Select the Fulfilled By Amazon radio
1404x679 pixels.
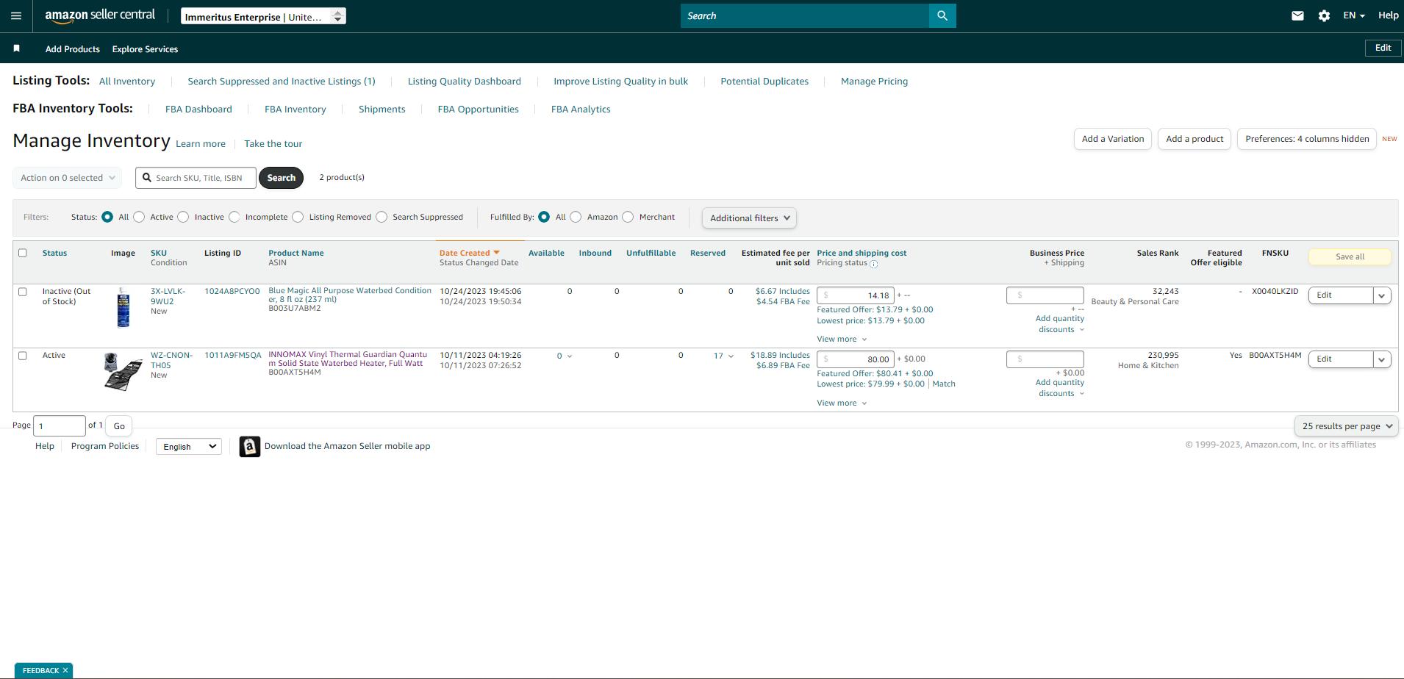tap(576, 217)
